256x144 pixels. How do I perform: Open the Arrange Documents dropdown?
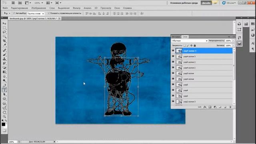pyautogui.click(x=49, y=3)
